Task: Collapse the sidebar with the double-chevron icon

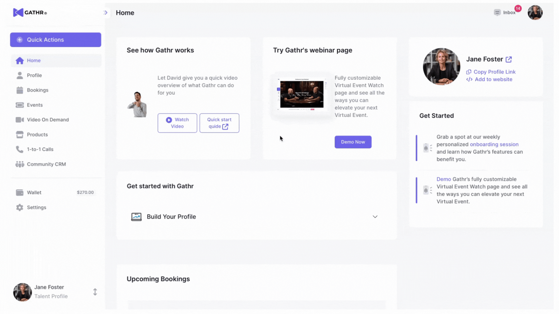Action: 105,13
